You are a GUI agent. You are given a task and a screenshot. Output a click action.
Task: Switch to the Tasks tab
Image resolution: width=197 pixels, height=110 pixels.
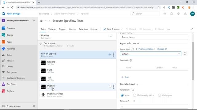point(43,29)
